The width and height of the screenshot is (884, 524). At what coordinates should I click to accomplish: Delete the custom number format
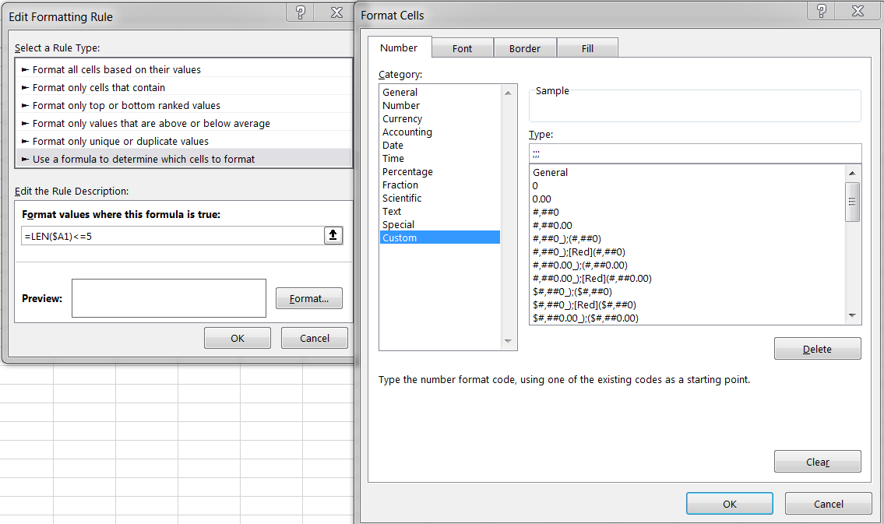pos(818,349)
